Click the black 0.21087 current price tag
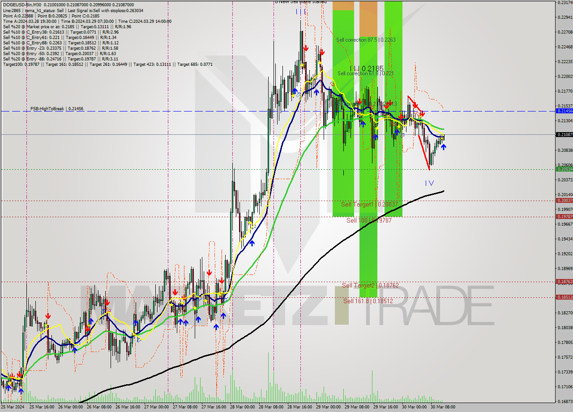 (564, 134)
